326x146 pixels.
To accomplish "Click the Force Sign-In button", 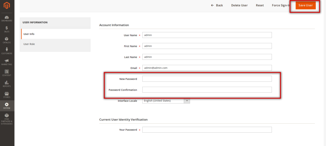I will pyautogui.click(x=281, y=5).
